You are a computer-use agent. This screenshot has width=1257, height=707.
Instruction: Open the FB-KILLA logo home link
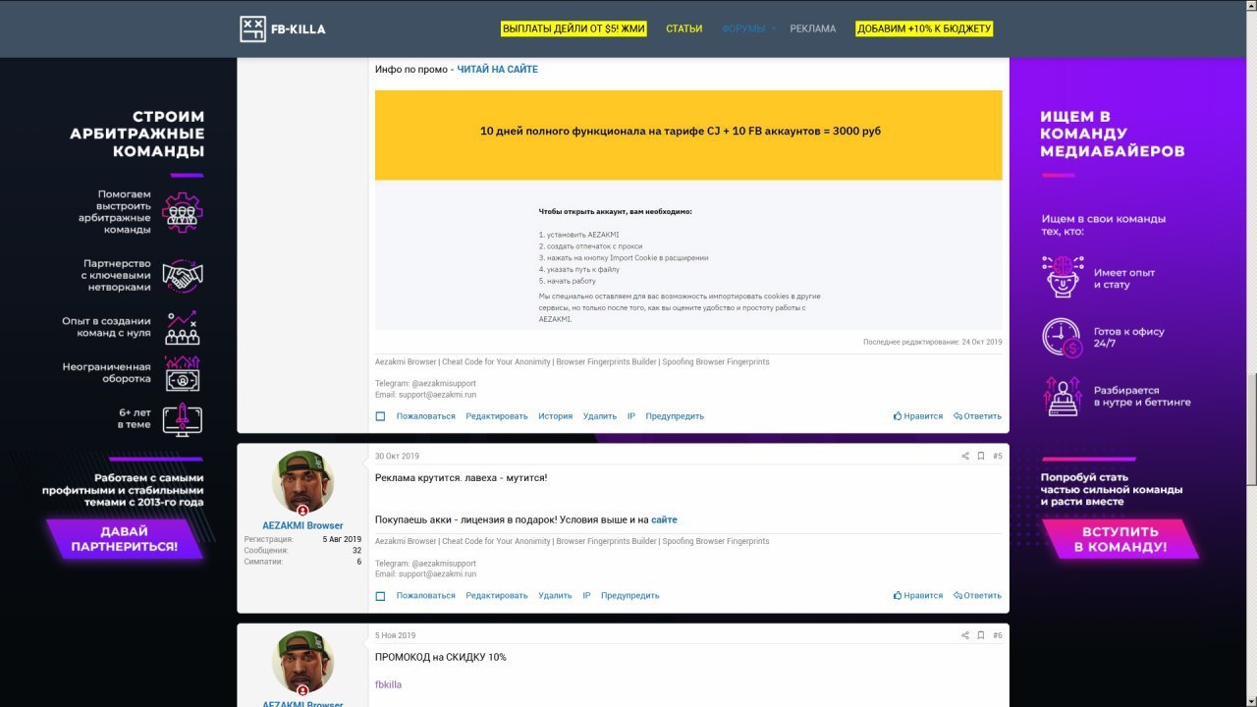[283, 28]
